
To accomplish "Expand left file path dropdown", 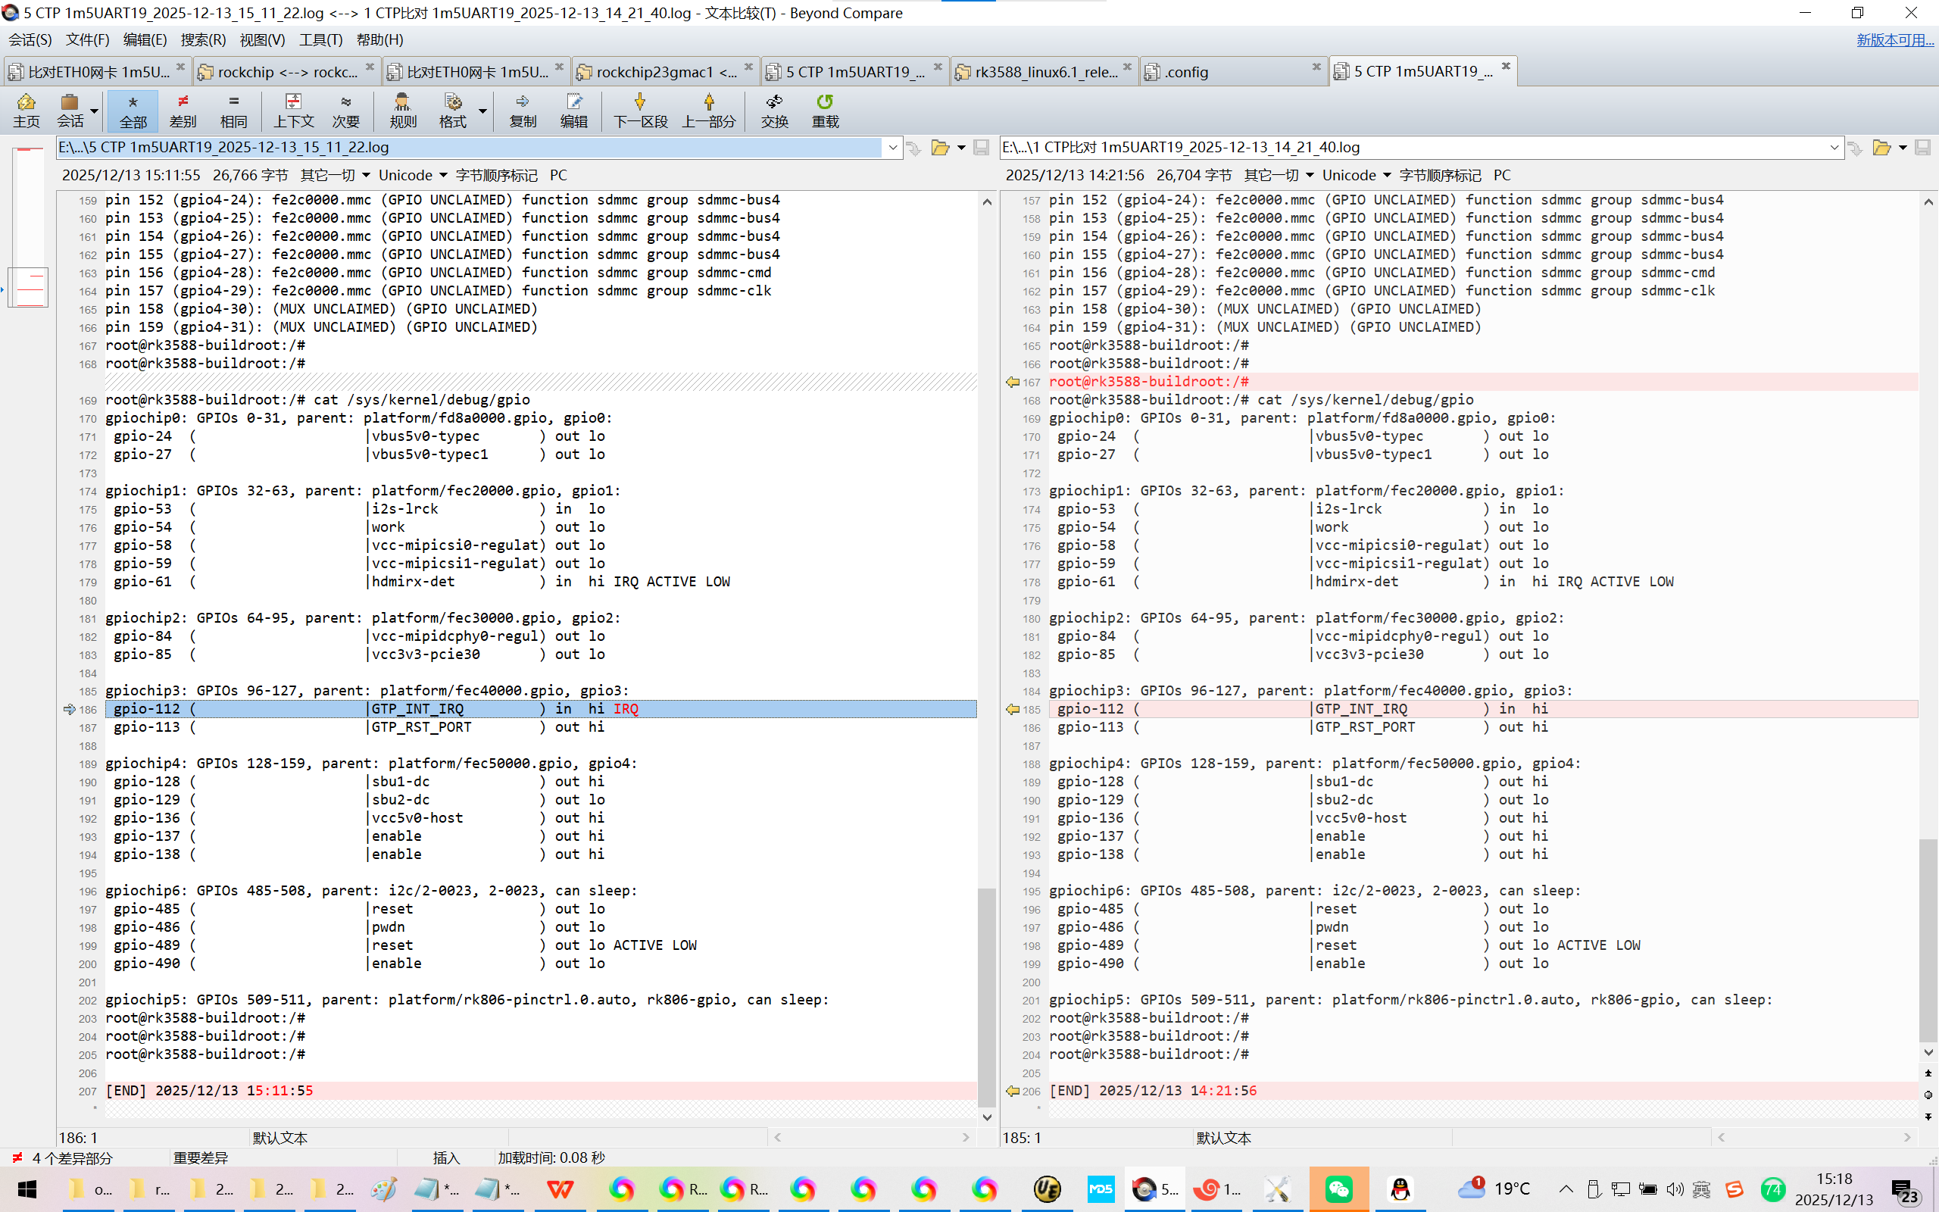I will [x=892, y=148].
